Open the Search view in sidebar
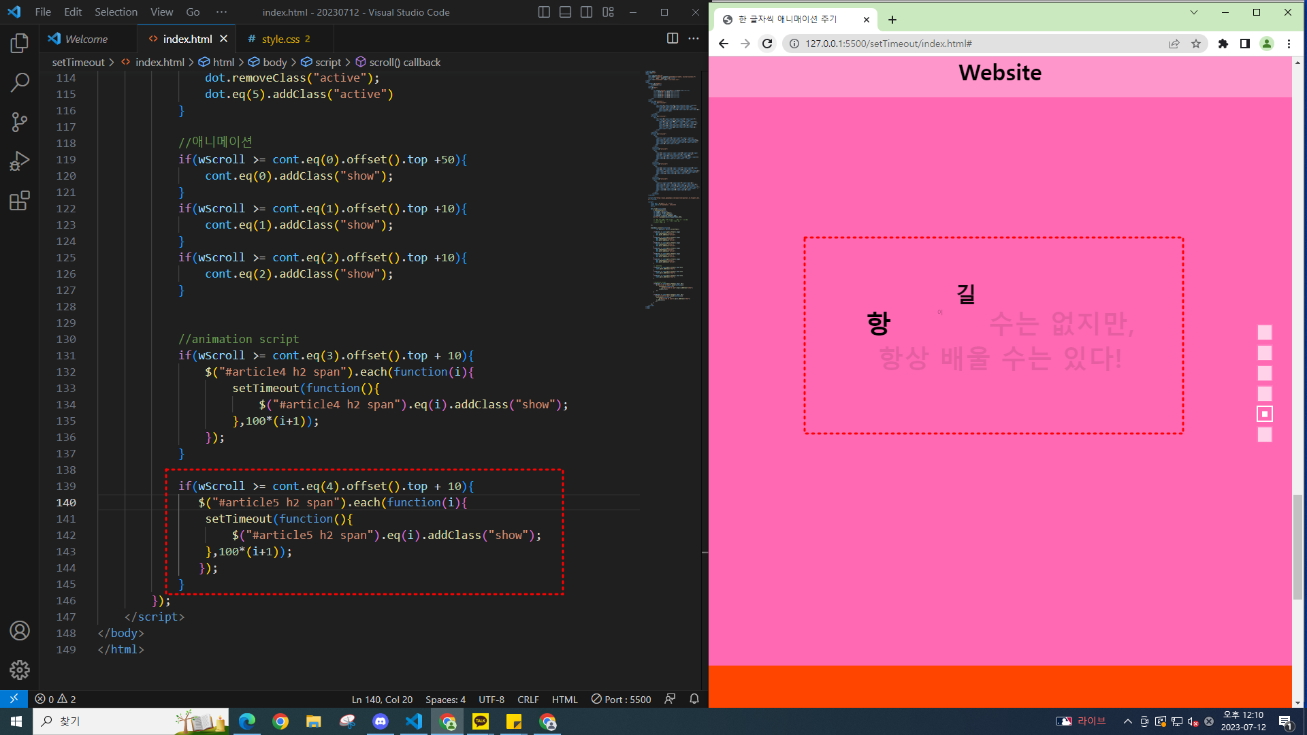Viewport: 1307px width, 735px height. (20, 82)
